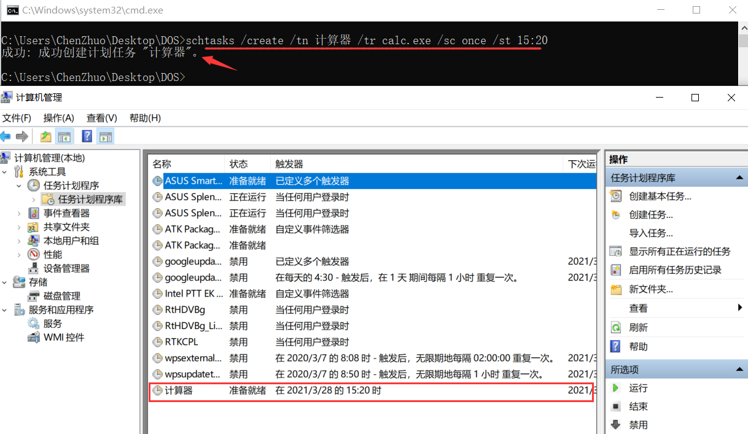Open 新文件夹 with the folder icon

[x=616, y=290]
